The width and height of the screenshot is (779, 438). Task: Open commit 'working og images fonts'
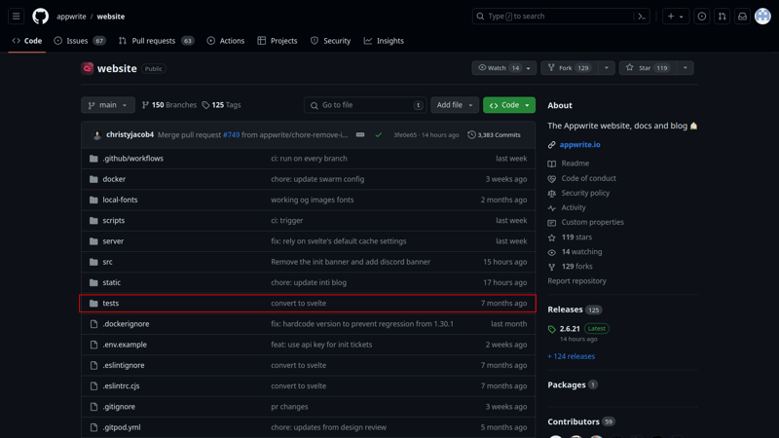[312, 200]
